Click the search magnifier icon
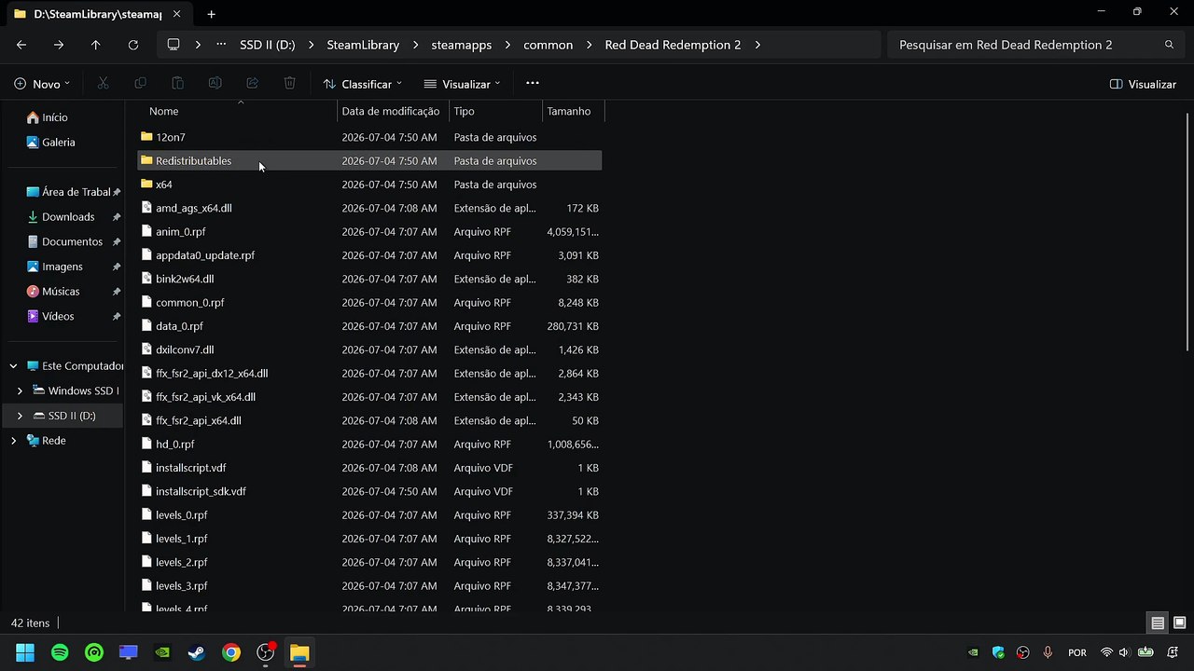Screen dimensions: 1194x671 pos(1169,45)
